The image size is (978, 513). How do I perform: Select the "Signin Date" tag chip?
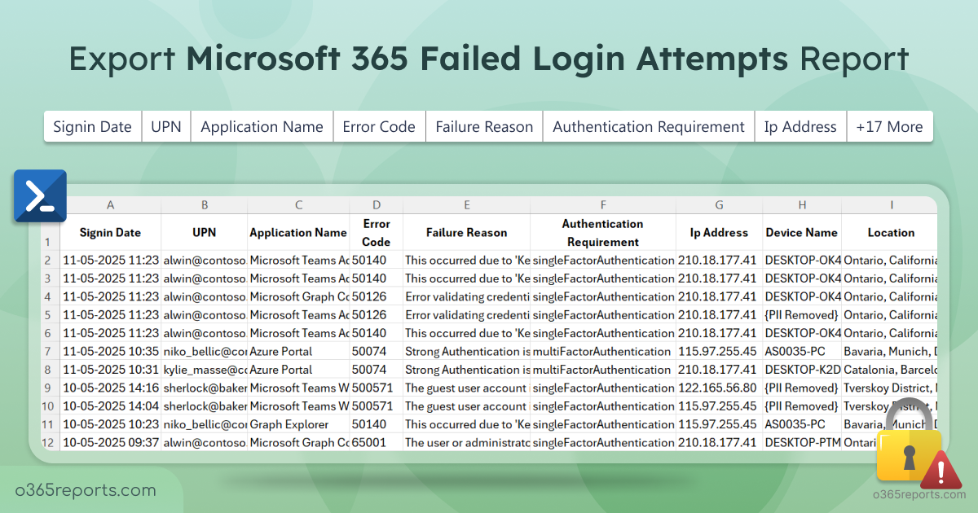click(x=92, y=127)
